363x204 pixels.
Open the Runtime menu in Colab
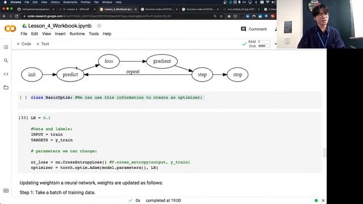click(x=77, y=34)
